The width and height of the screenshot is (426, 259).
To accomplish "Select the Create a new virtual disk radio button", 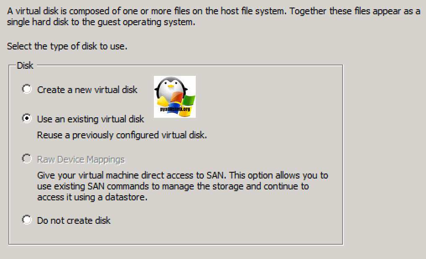I will [27, 89].
